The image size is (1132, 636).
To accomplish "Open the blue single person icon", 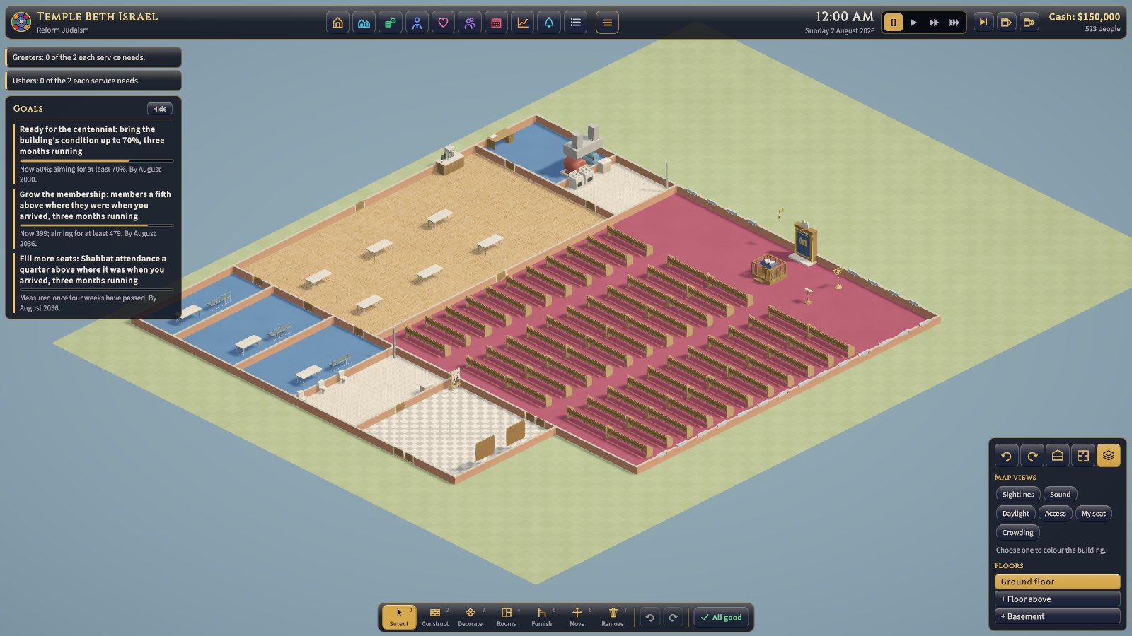I will (x=417, y=23).
